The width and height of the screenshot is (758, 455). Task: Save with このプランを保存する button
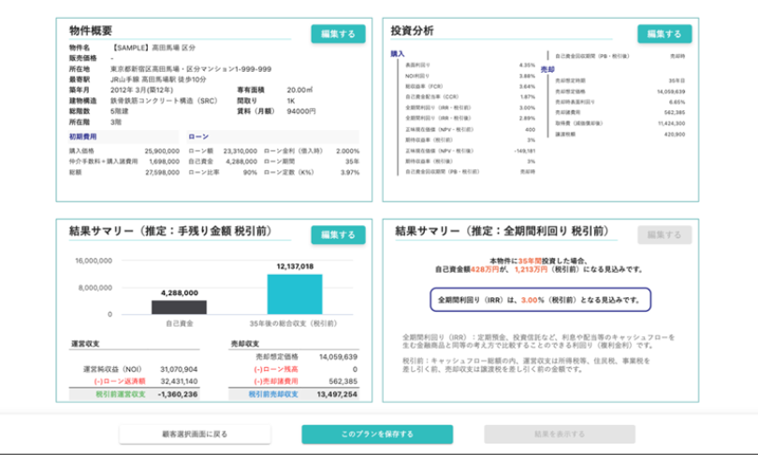pyautogui.click(x=376, y=434)
